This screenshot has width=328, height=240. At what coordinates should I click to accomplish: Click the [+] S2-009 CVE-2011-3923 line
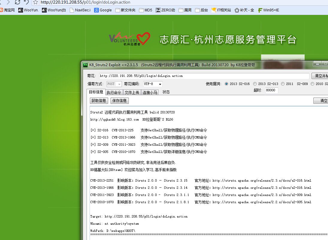[x=149, y=145]
